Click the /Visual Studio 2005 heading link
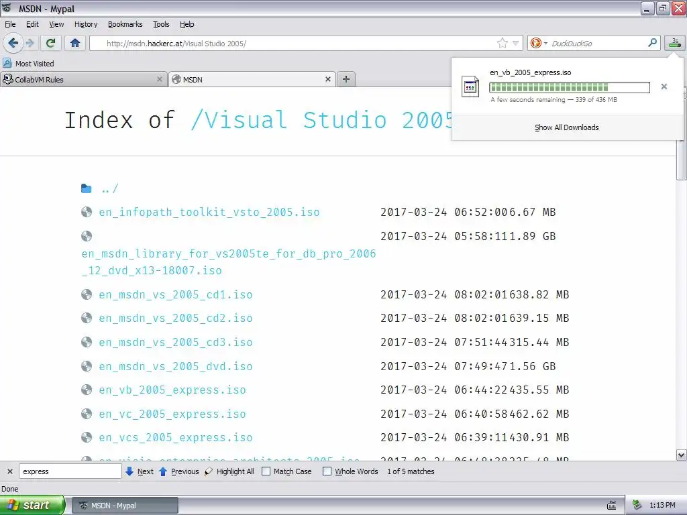The width and height of the screenshot is (687, 515). tap(322, 120)
